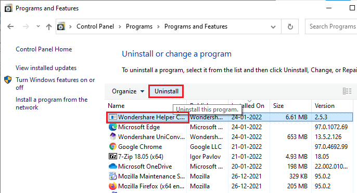This screenshot has height=193, width=357.
Task: Open View installed updates link
Action: pos(46,68)
